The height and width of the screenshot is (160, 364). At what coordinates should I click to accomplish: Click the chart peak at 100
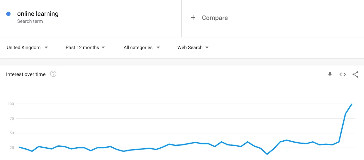pos(352,104)
